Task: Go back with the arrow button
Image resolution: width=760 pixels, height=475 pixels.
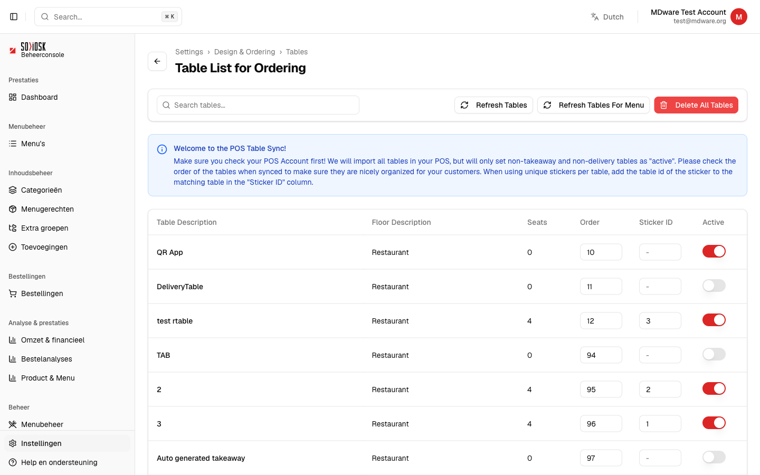Action: [x=157, y=61]
